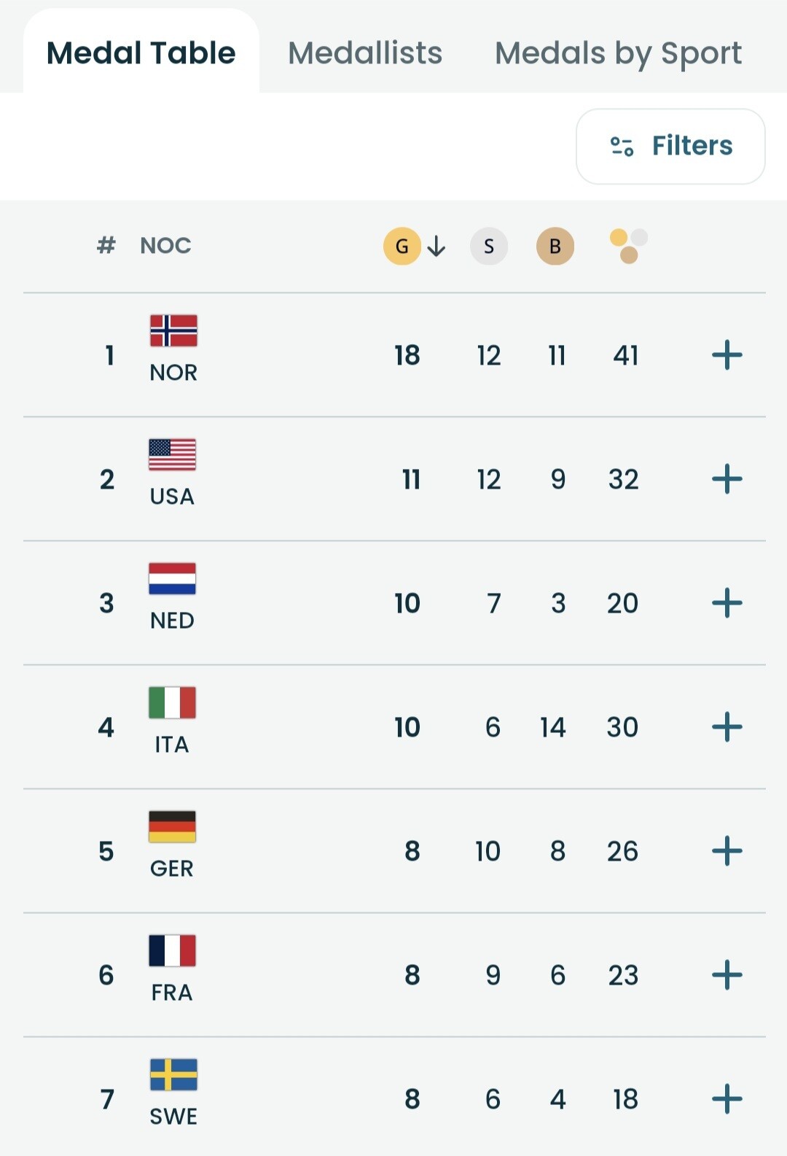Sort by bronze medal icon
This screenshot has height=1156, width=787.
tap(555, 247)
